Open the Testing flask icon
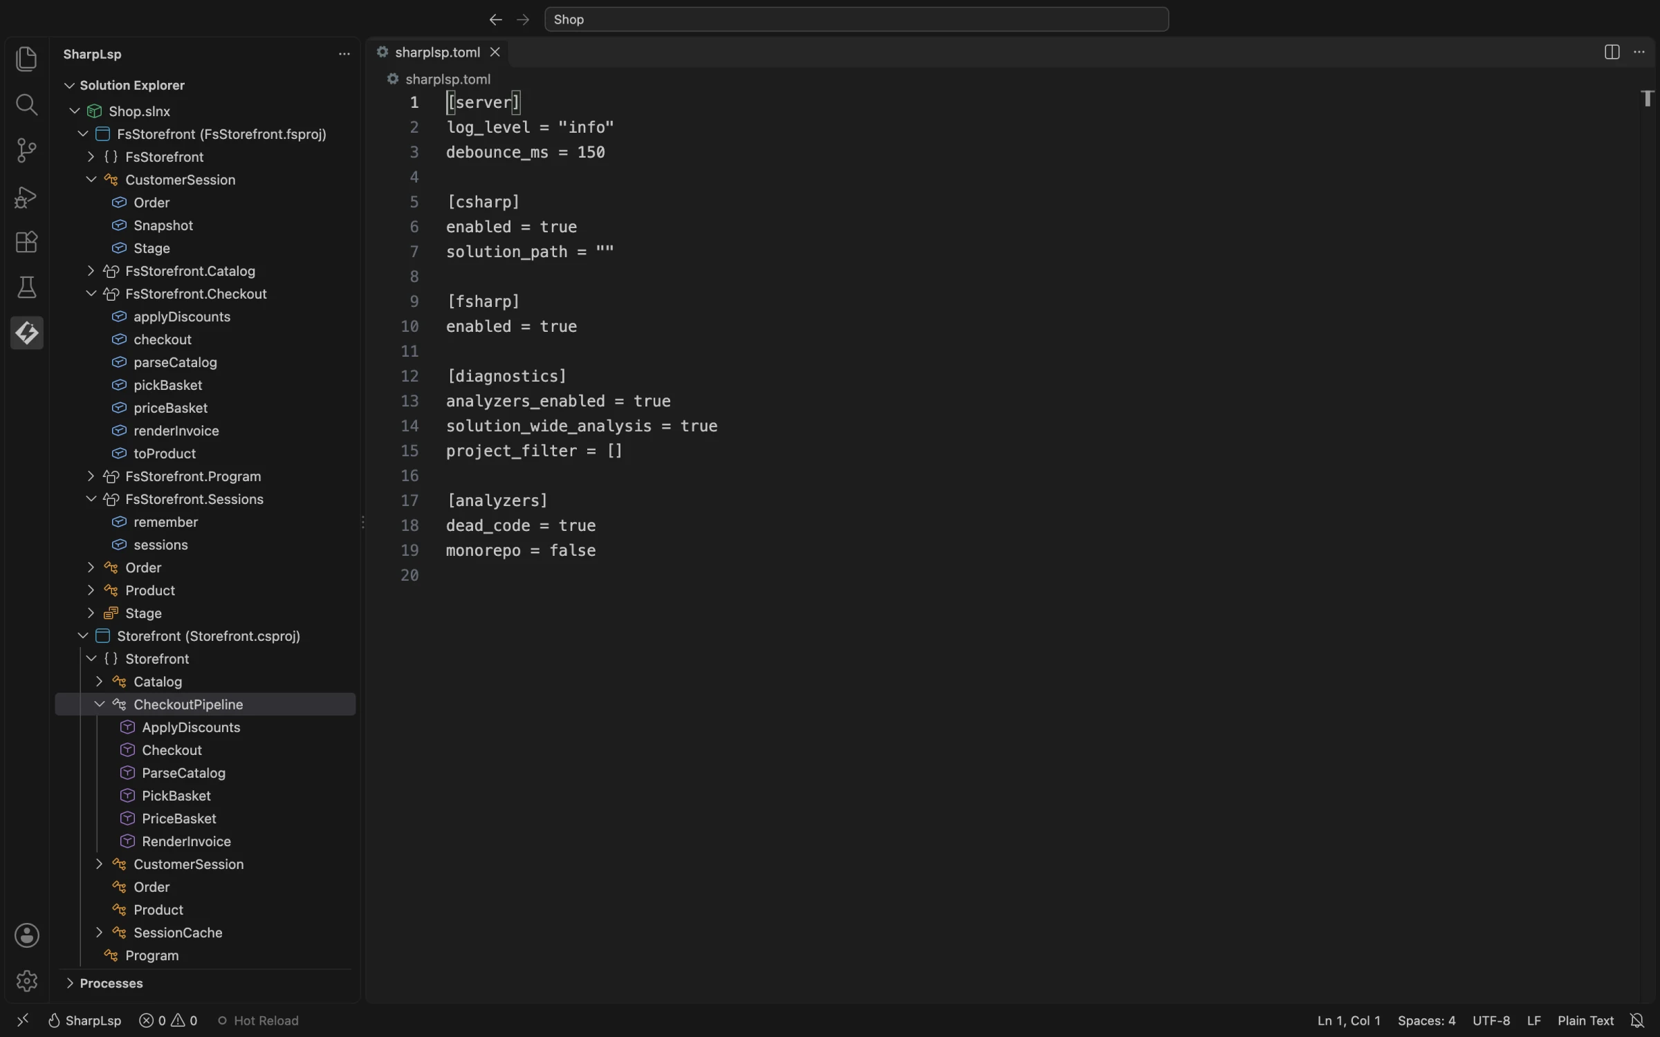1660x1037 pixels. pos(26,288)
